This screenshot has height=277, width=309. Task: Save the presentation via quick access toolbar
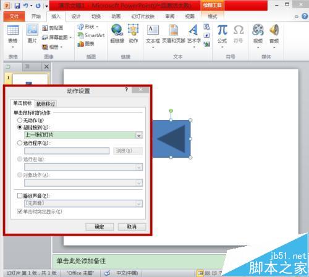[x=17, y=6]
